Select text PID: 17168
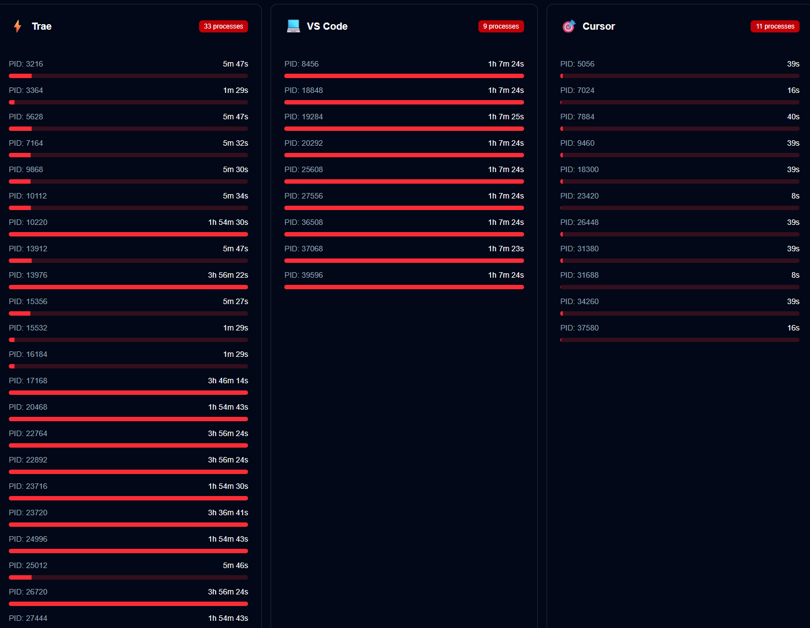This screenshot has width=810, height=628. pos(28,381)
